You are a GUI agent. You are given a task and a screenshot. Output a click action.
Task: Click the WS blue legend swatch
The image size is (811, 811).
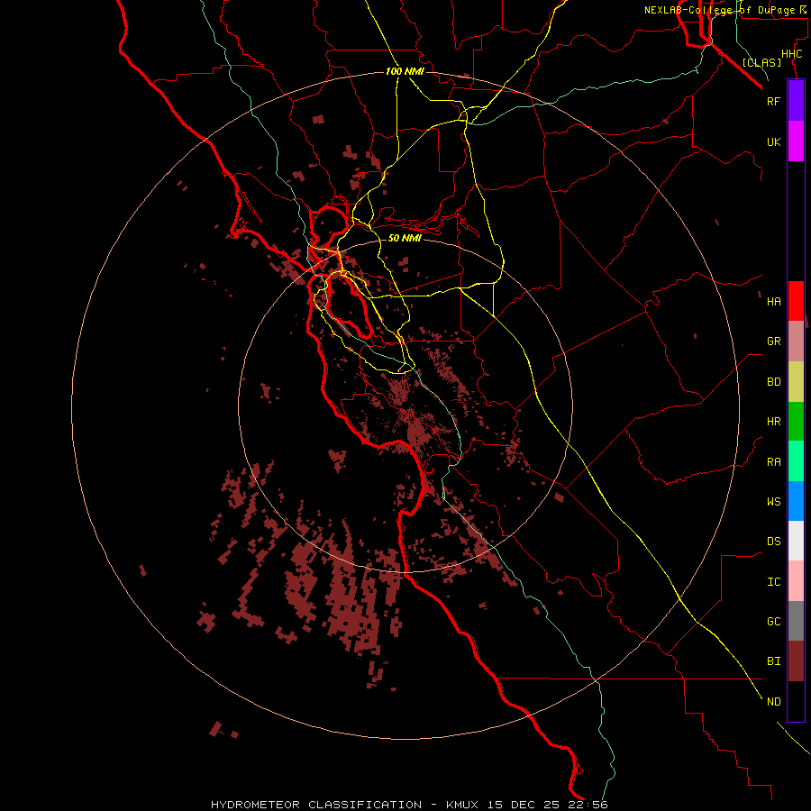click(x=796, y=501)
